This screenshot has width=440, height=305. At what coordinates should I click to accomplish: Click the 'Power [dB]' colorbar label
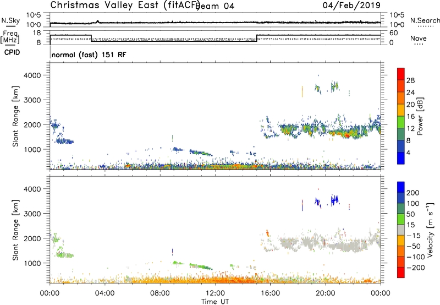pyautogui.click(x=420, y=116)
